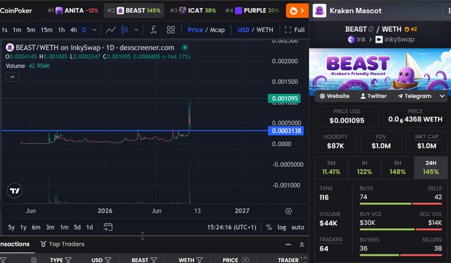Select the line chart type icon
The height and width of the screenshot is (263, 451).
tap(111, 30)
